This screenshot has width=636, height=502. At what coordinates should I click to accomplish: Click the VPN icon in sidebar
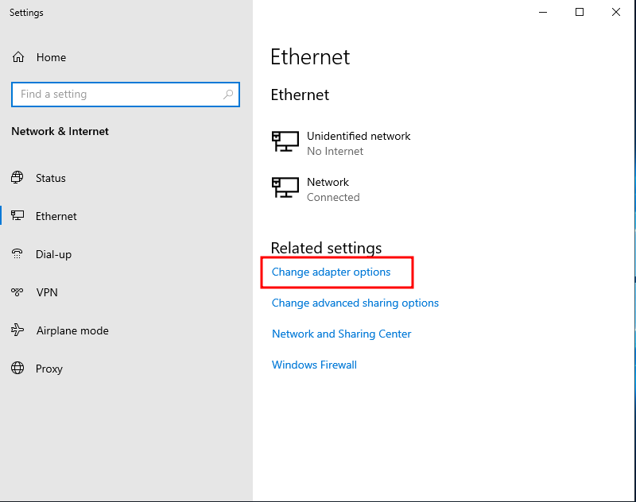pyautogui.click(x=17, y=292)
